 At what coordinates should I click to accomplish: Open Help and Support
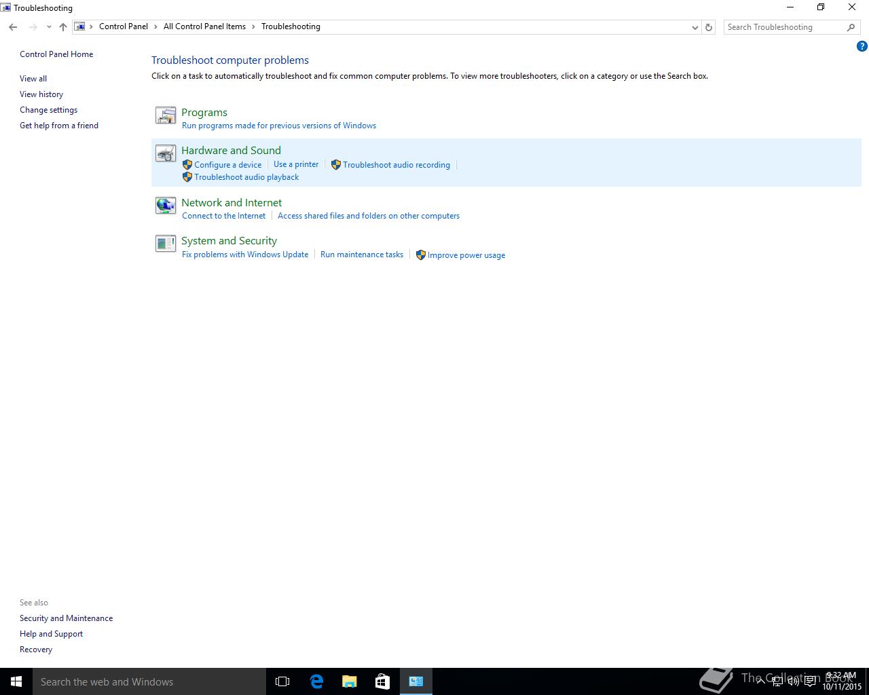tap(51, 634)
